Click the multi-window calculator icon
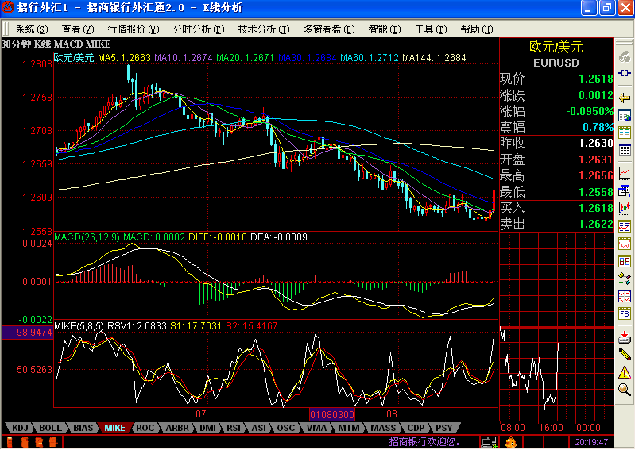Image resolution: width=635 pixels, height=450 pixels. pos(625,191)
